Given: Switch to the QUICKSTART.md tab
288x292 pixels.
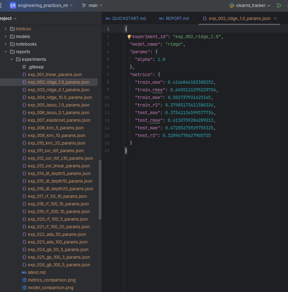Looking at the screenshot, I should click(126, 18).
